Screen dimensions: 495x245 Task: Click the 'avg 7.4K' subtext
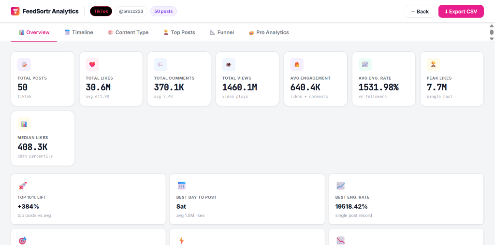click(x=163, y=96)
